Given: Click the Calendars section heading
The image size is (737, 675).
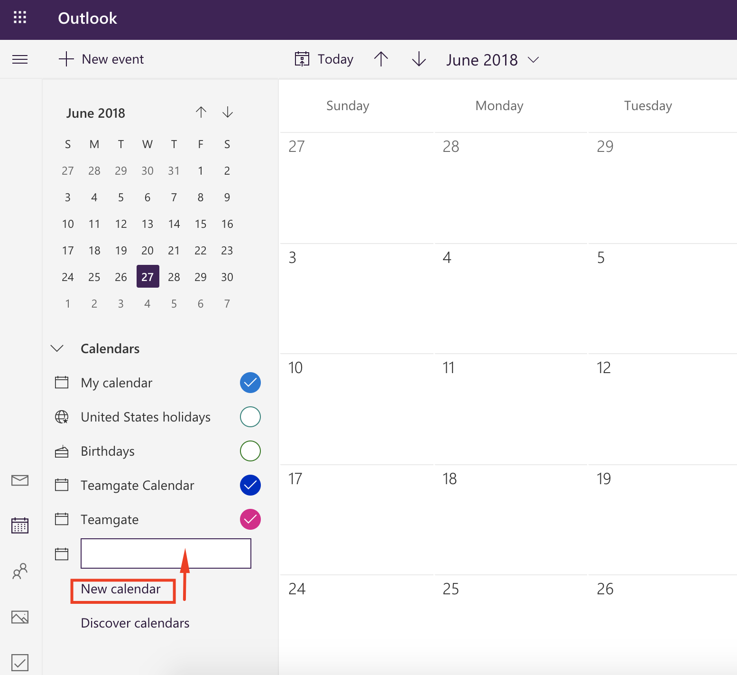Looking at the screenshot, I should 110,348.
